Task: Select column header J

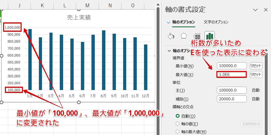Action: 19,5
